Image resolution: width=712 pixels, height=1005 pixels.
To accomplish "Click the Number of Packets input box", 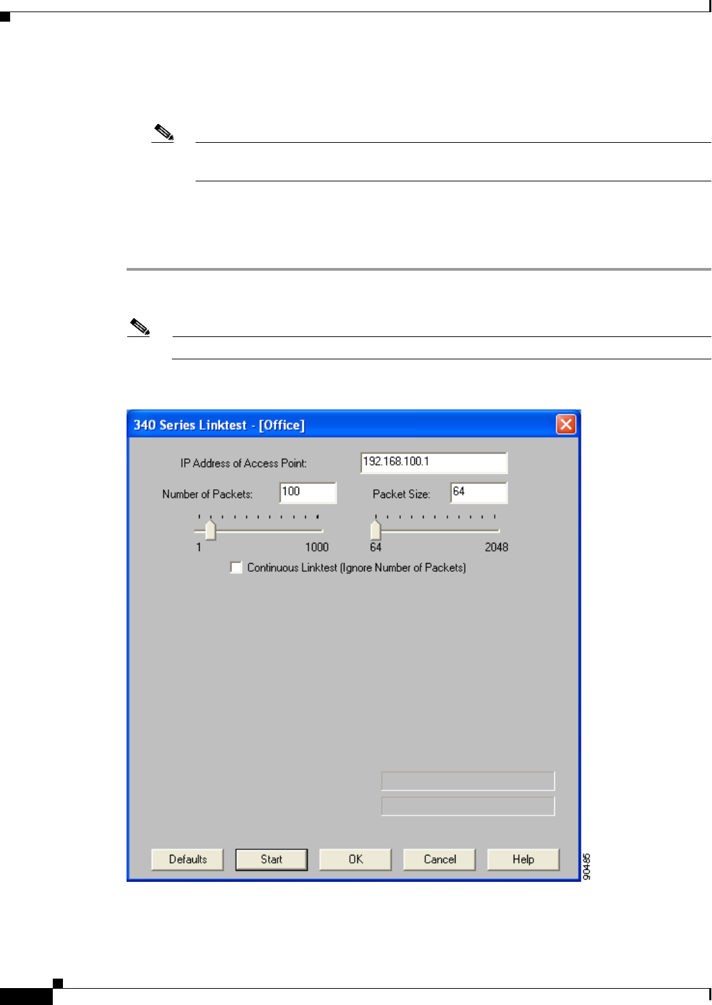I will 308,493.
